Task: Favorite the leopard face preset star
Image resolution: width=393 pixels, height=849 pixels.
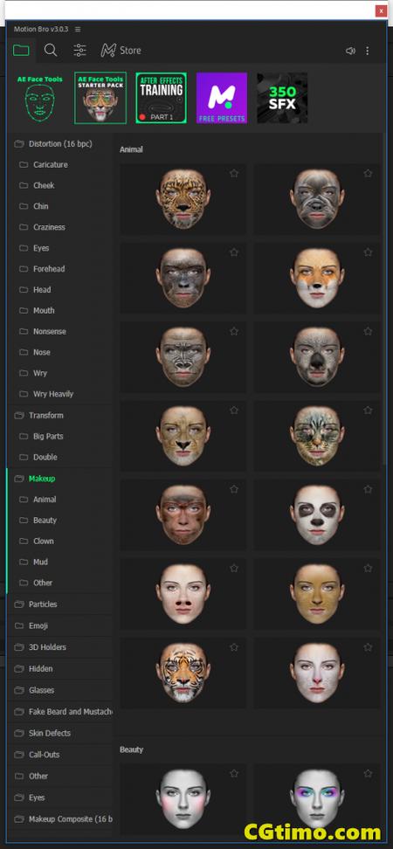Action: coord(234,173)
